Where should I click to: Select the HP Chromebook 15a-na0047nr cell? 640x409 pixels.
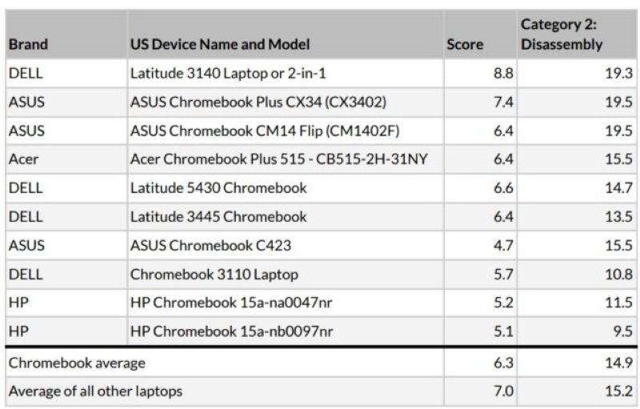pyautogui.click(x=231, y=303)
